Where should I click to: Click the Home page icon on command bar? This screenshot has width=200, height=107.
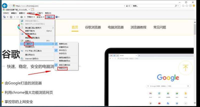[4, 17]
